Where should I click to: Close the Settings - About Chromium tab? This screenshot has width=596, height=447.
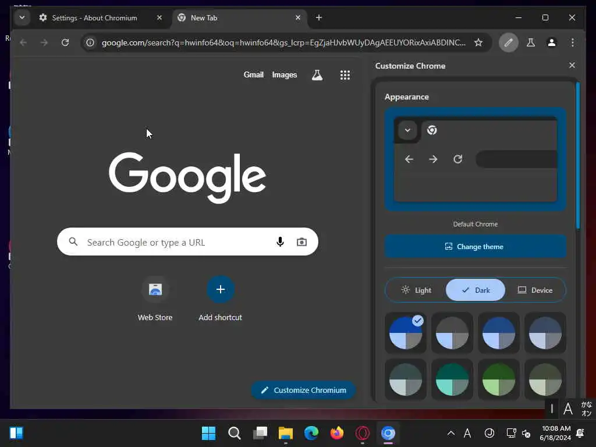(159, 17)
